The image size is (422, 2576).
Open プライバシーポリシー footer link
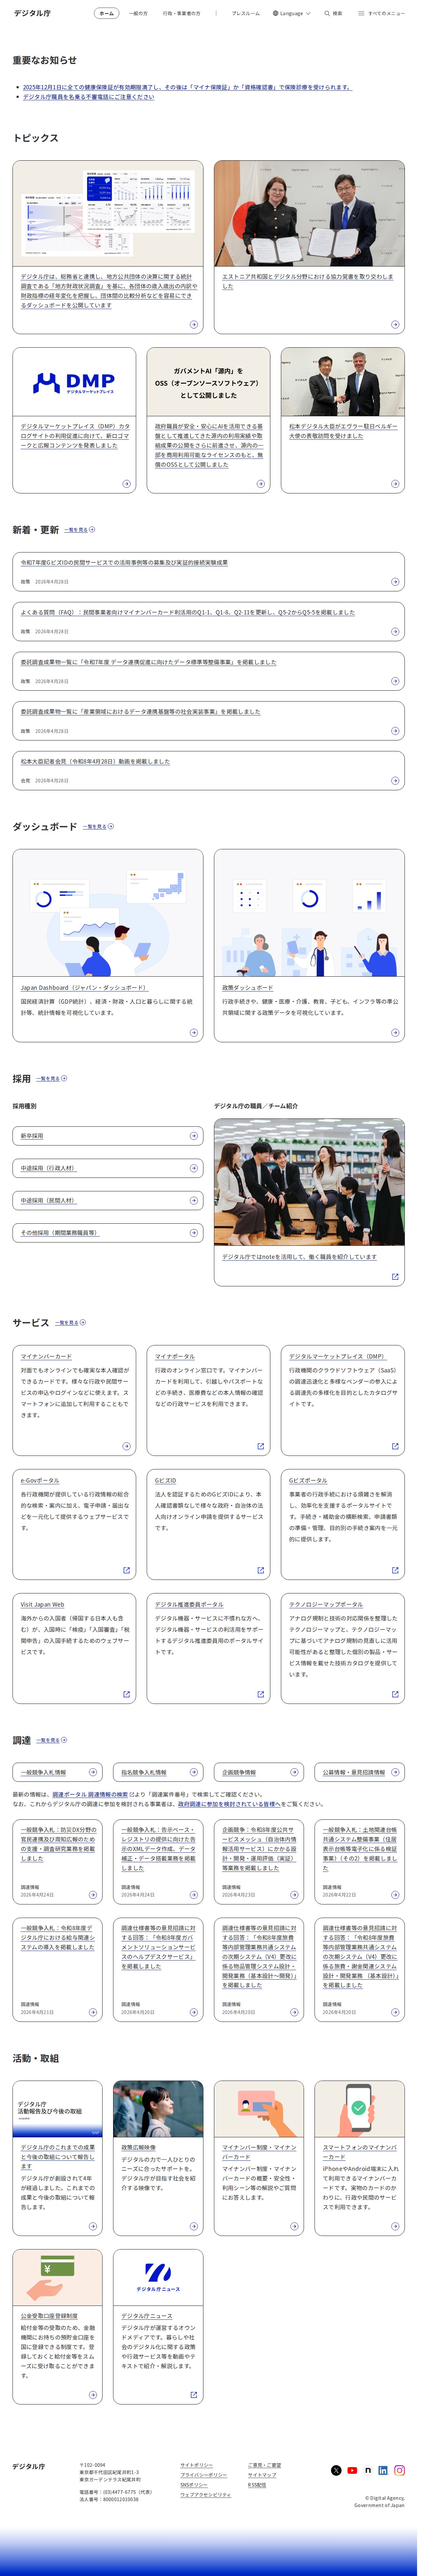pos(204,2475)
